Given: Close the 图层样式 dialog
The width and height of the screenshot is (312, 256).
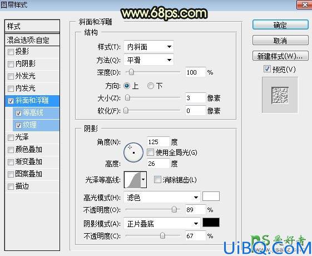Looking at the screenshot, I should pyautogui.click(x=304, y=4).
